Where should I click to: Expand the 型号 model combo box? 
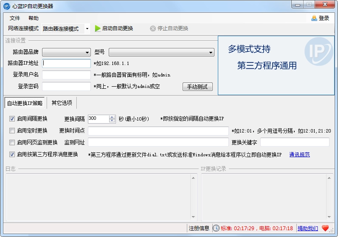211,52
